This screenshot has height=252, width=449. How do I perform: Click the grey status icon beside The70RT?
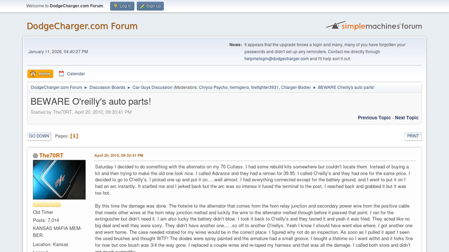pos(35,156)
